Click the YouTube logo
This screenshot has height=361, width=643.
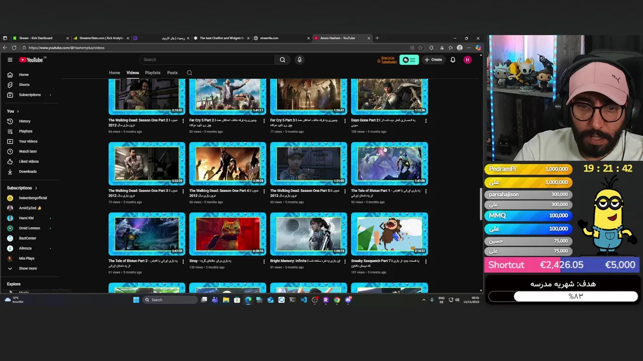(x=31, y=60)
